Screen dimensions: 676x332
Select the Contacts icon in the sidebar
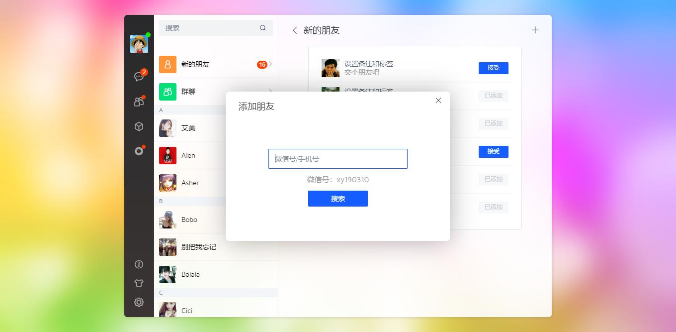click(x=139, y=102)
